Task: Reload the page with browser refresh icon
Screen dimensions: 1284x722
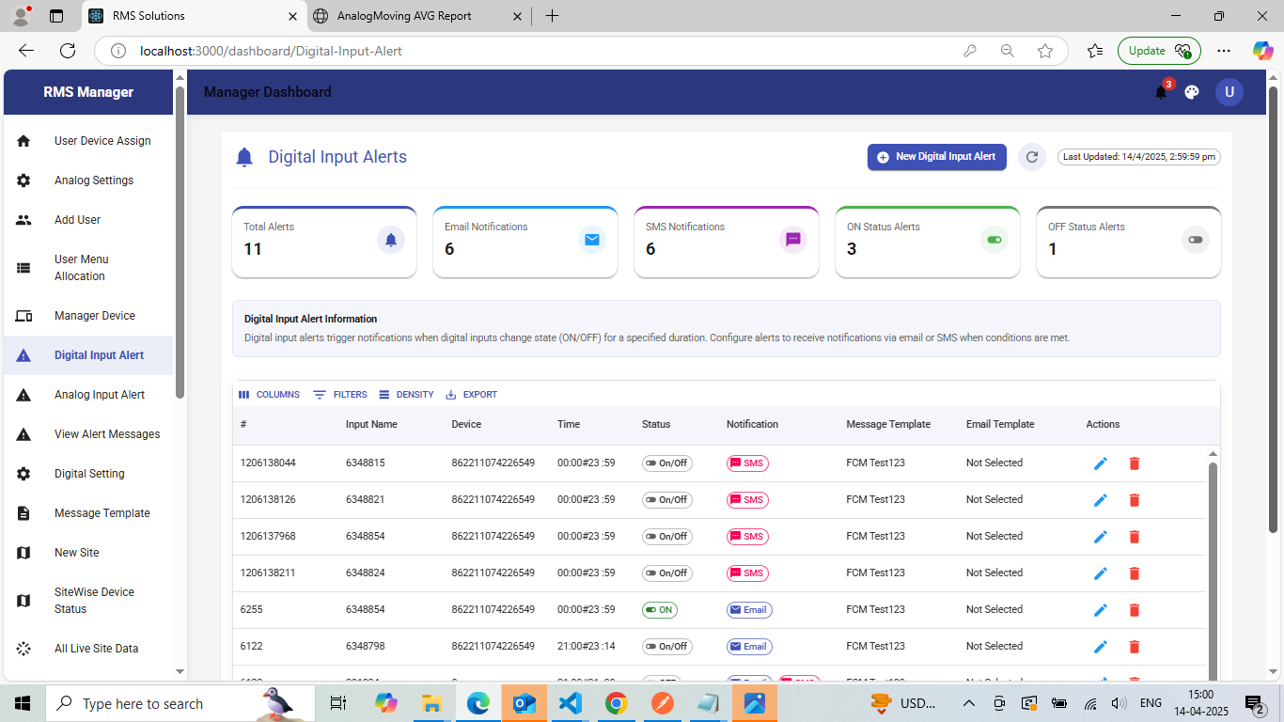Action: tap(68, 51)
